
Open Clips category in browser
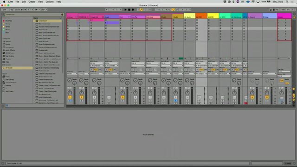pyautogui.click(x=7, y=62)
